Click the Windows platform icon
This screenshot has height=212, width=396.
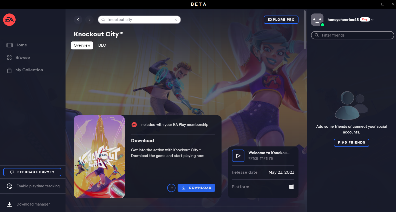coord(291,187)
